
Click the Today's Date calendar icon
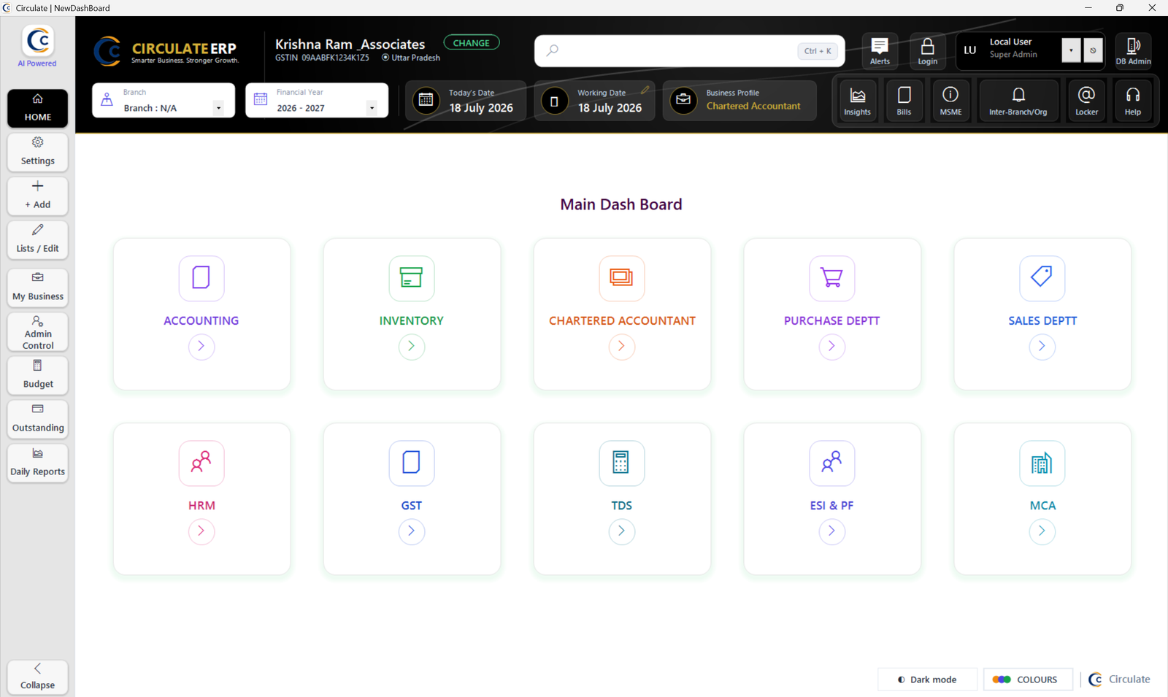(x=426, y=101)
